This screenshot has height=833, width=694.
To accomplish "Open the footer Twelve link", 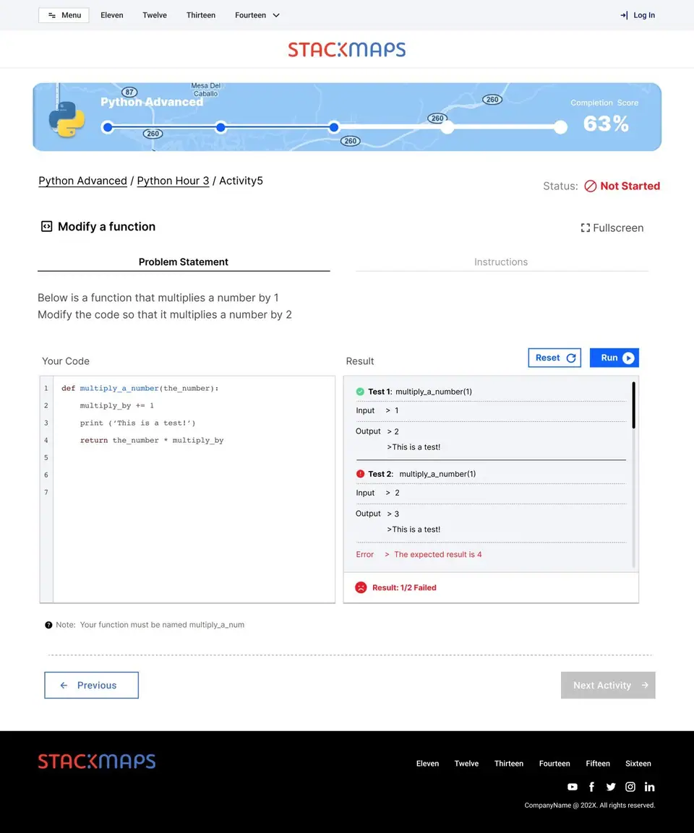I will pos(466,764).
